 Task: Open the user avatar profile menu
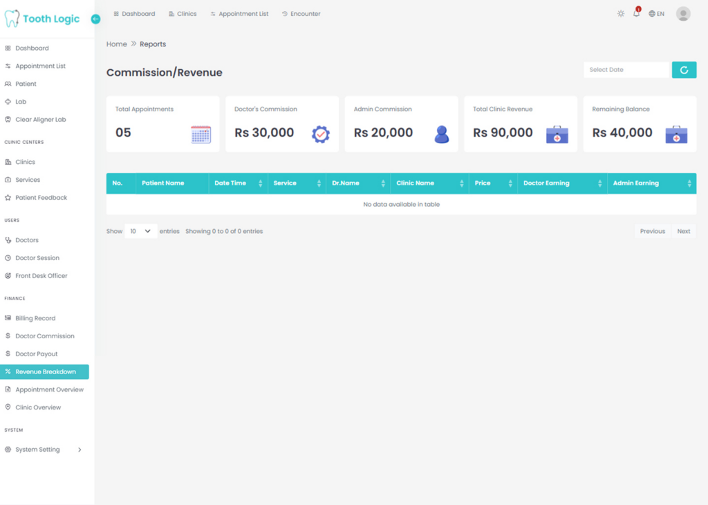683,14
